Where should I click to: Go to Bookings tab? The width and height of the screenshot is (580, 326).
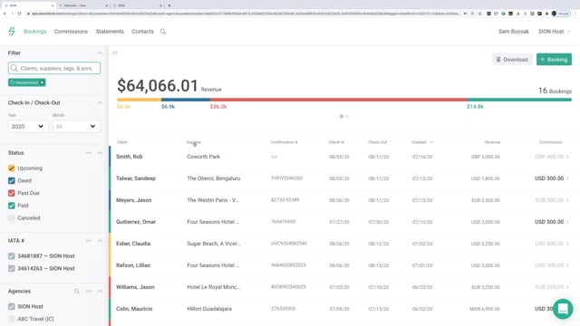pyautogui.click(x=35, y=32)
